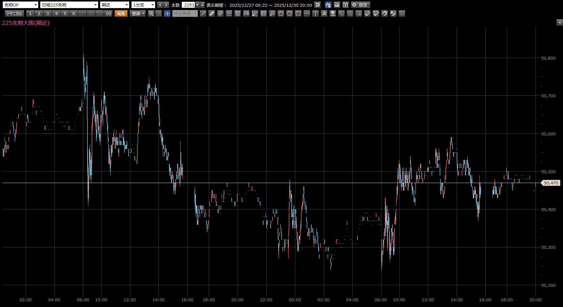Switch to technical preset 3
This screenshot has height=307, width=563.
[x=48, y=13]
